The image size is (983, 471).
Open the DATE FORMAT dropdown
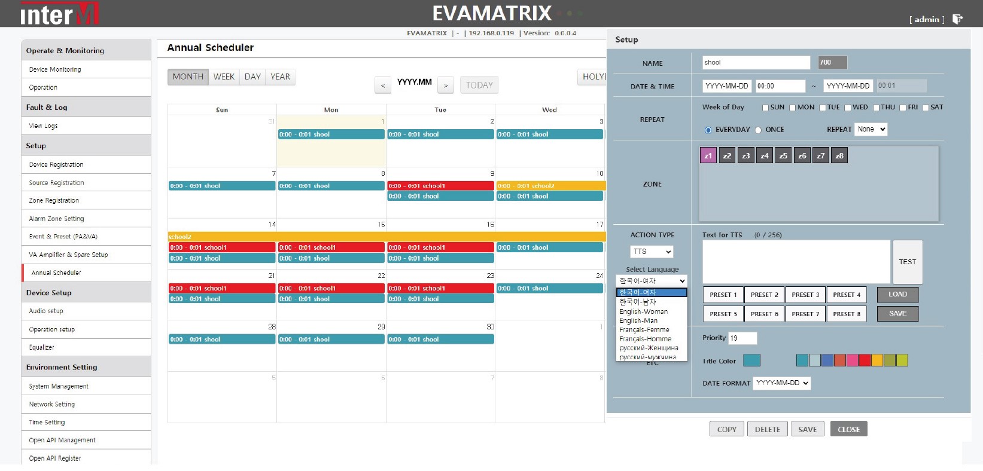pyautogui.click(x=781, y=383)
